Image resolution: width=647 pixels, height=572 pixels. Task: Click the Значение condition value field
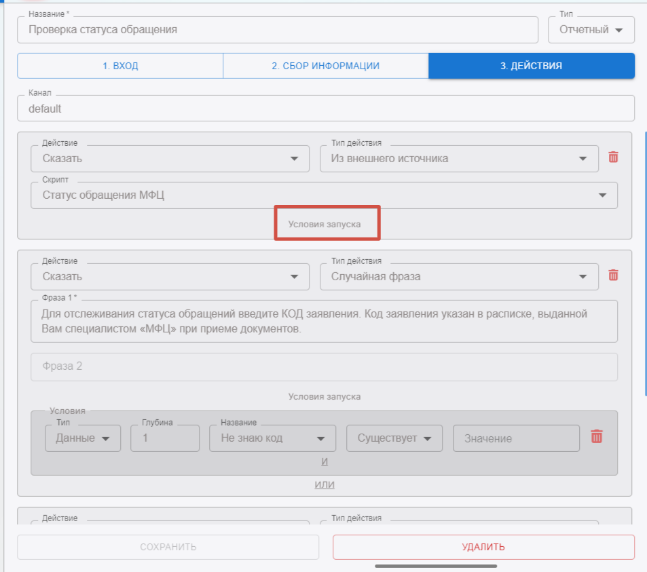tap(516, 438)
